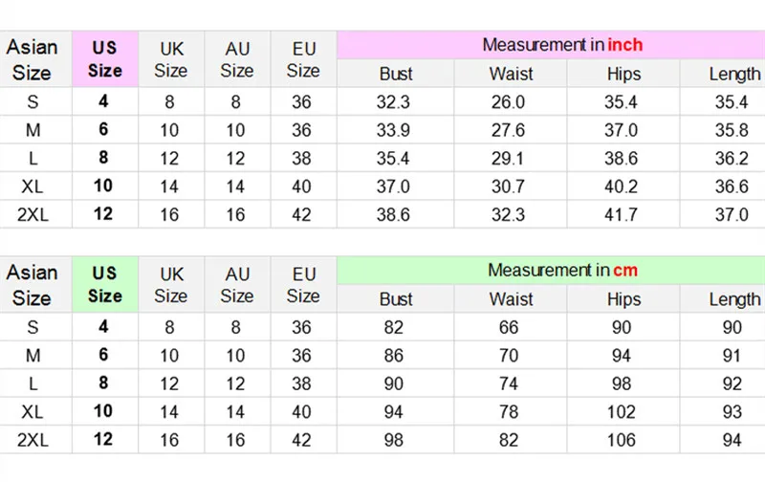This screenshot has height=482, width=765.
Task: Select the 29.1 waist cell
Action: pos(508,158)
